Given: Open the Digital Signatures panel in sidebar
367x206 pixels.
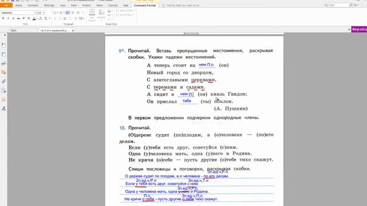Looking at the screenshot, I should pos(3,90).
